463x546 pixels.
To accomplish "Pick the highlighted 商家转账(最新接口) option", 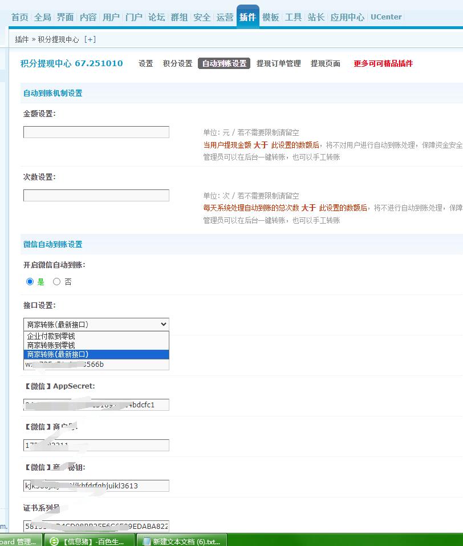I will [x=58, y=354].
